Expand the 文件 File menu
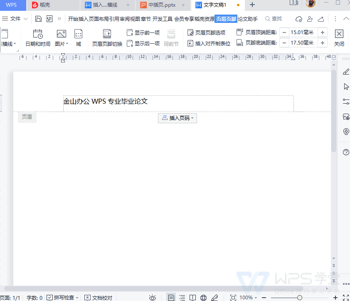This screenshot has width=350, height=301. (x=15, y=18)
